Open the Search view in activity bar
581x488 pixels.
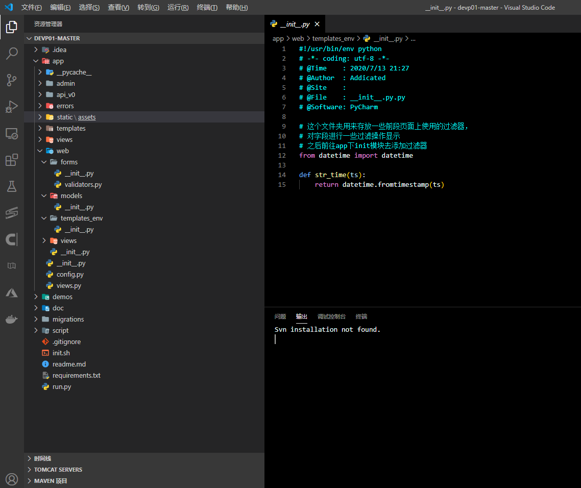tap(12, 53)
